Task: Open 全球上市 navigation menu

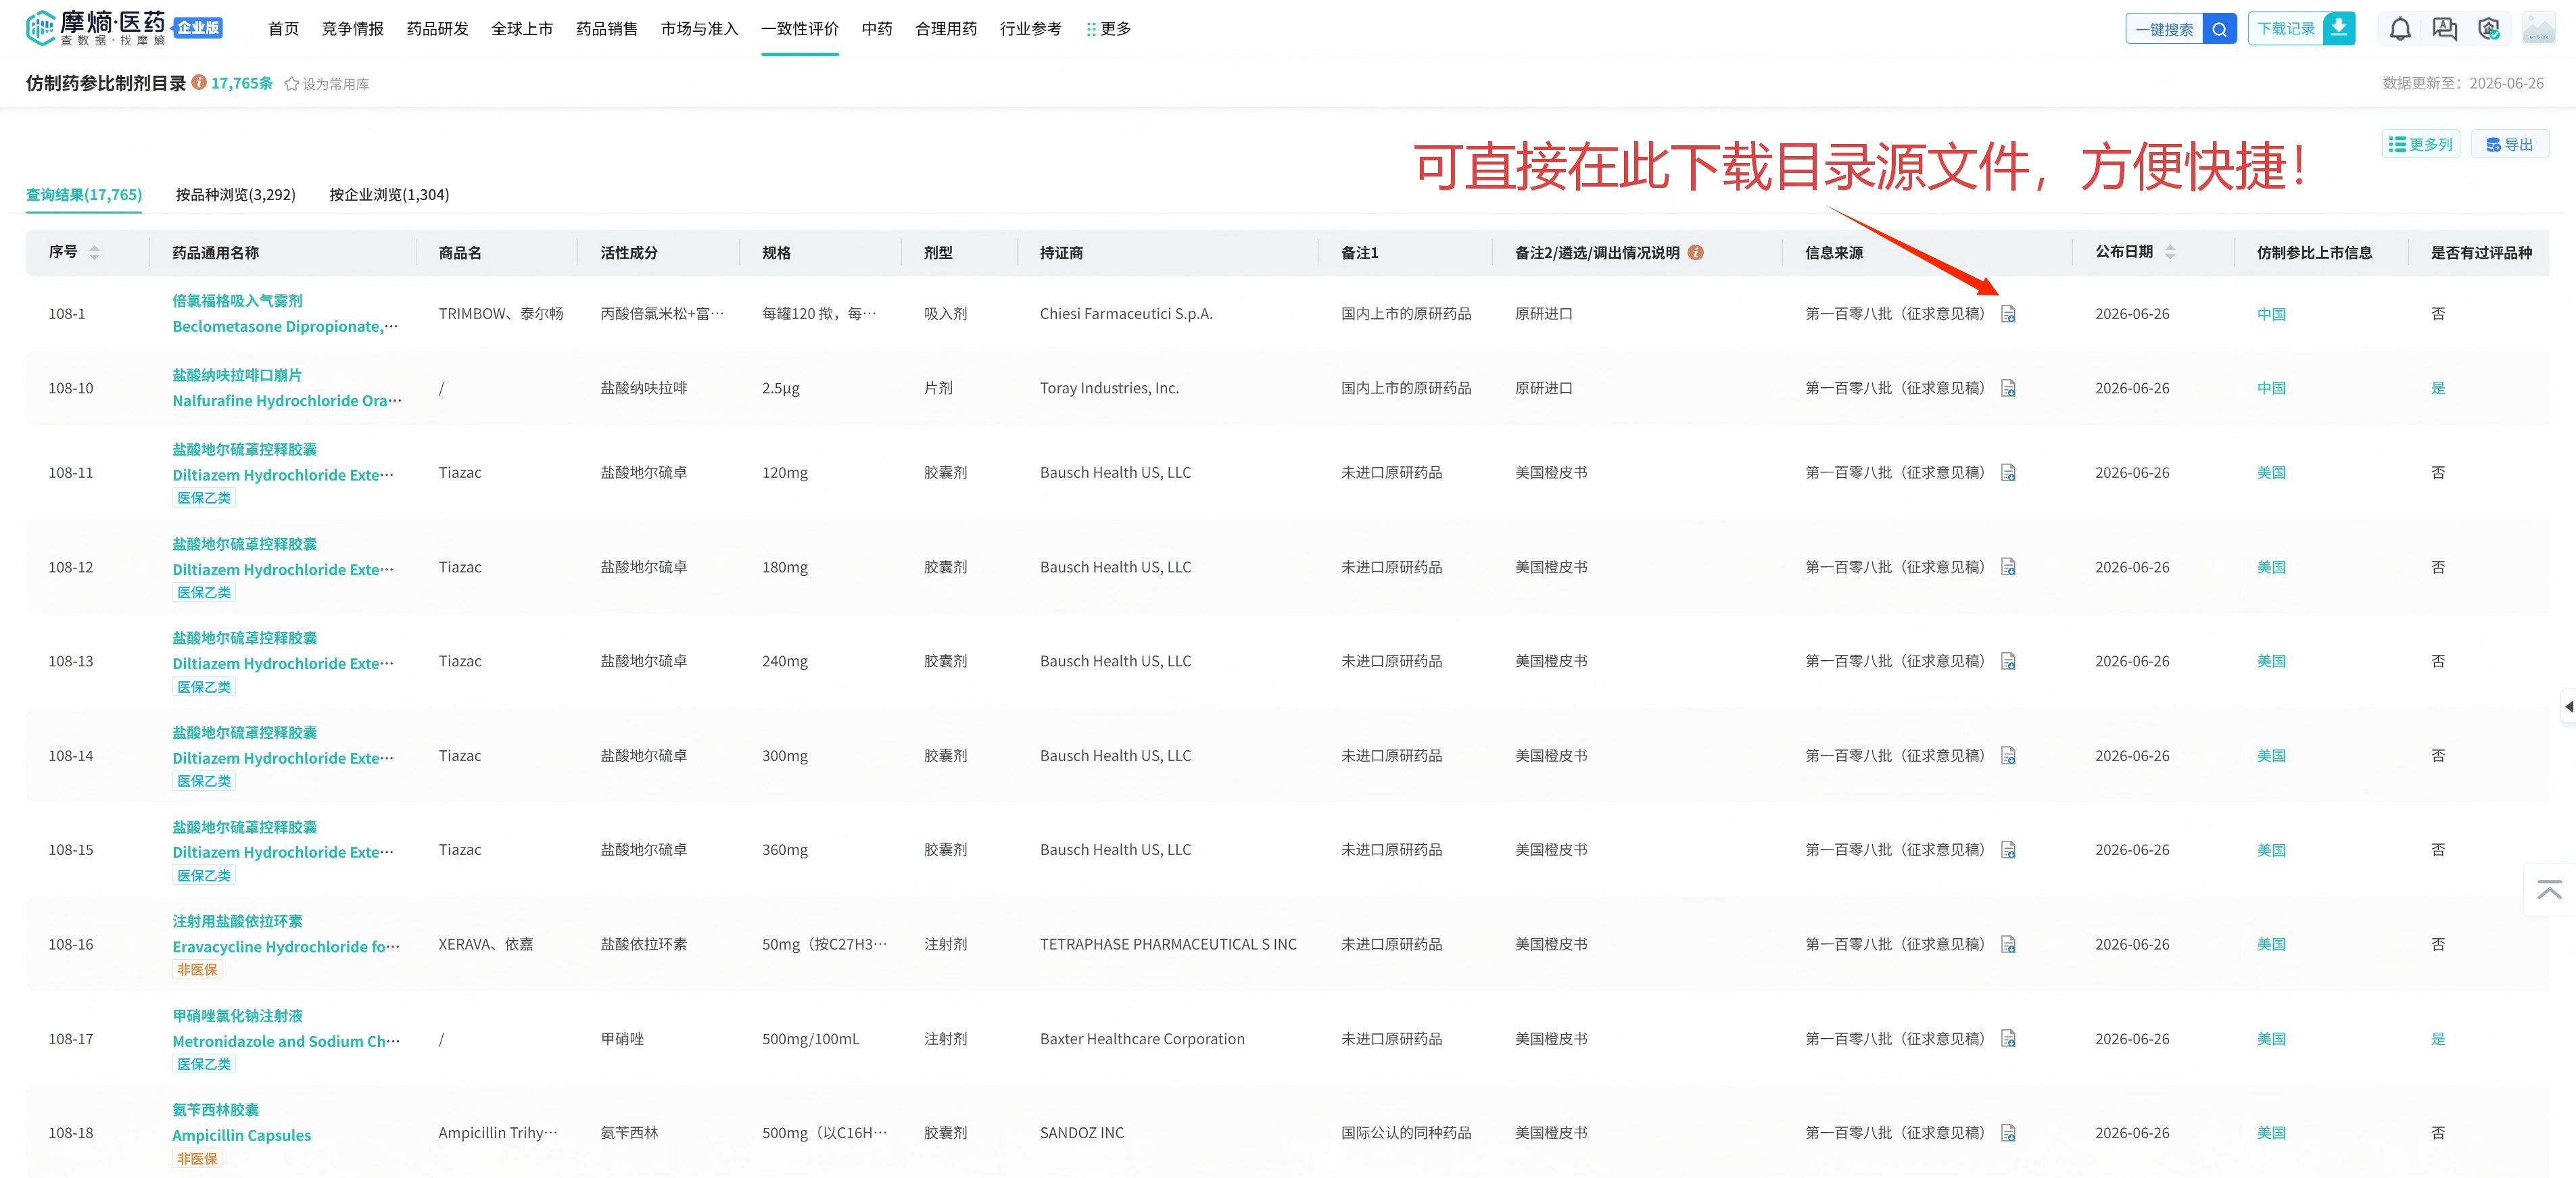Action: (x=522, y=29)
